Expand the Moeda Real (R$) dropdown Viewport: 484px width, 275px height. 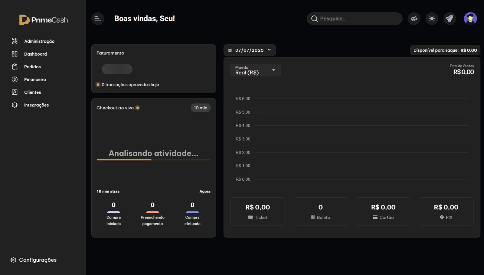(x=255, y=70)
